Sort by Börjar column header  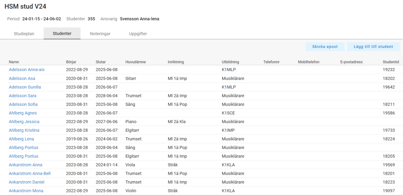[71, 62]
